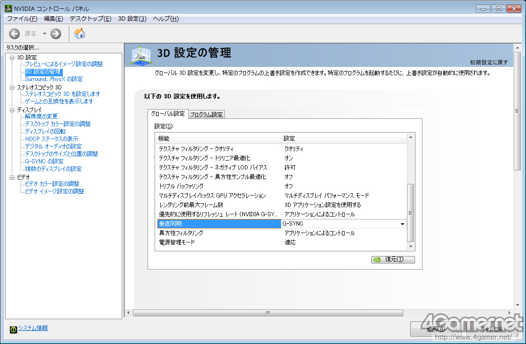Open ビデオ イメージ設定の調整
The width and height of the screenshot is (526, 344).
(54, 191)
